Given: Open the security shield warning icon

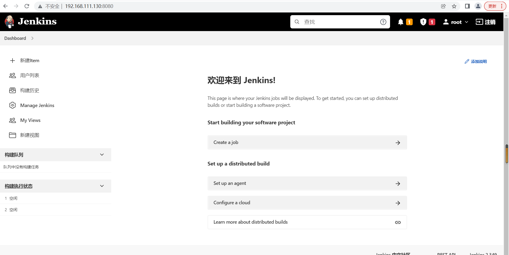Looking at the screenshot, I should point(423,22).
